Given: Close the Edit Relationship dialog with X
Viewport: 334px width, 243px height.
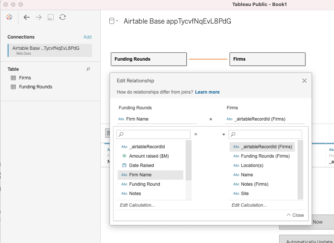Looking at the screenshot, I should coord(304,81).
